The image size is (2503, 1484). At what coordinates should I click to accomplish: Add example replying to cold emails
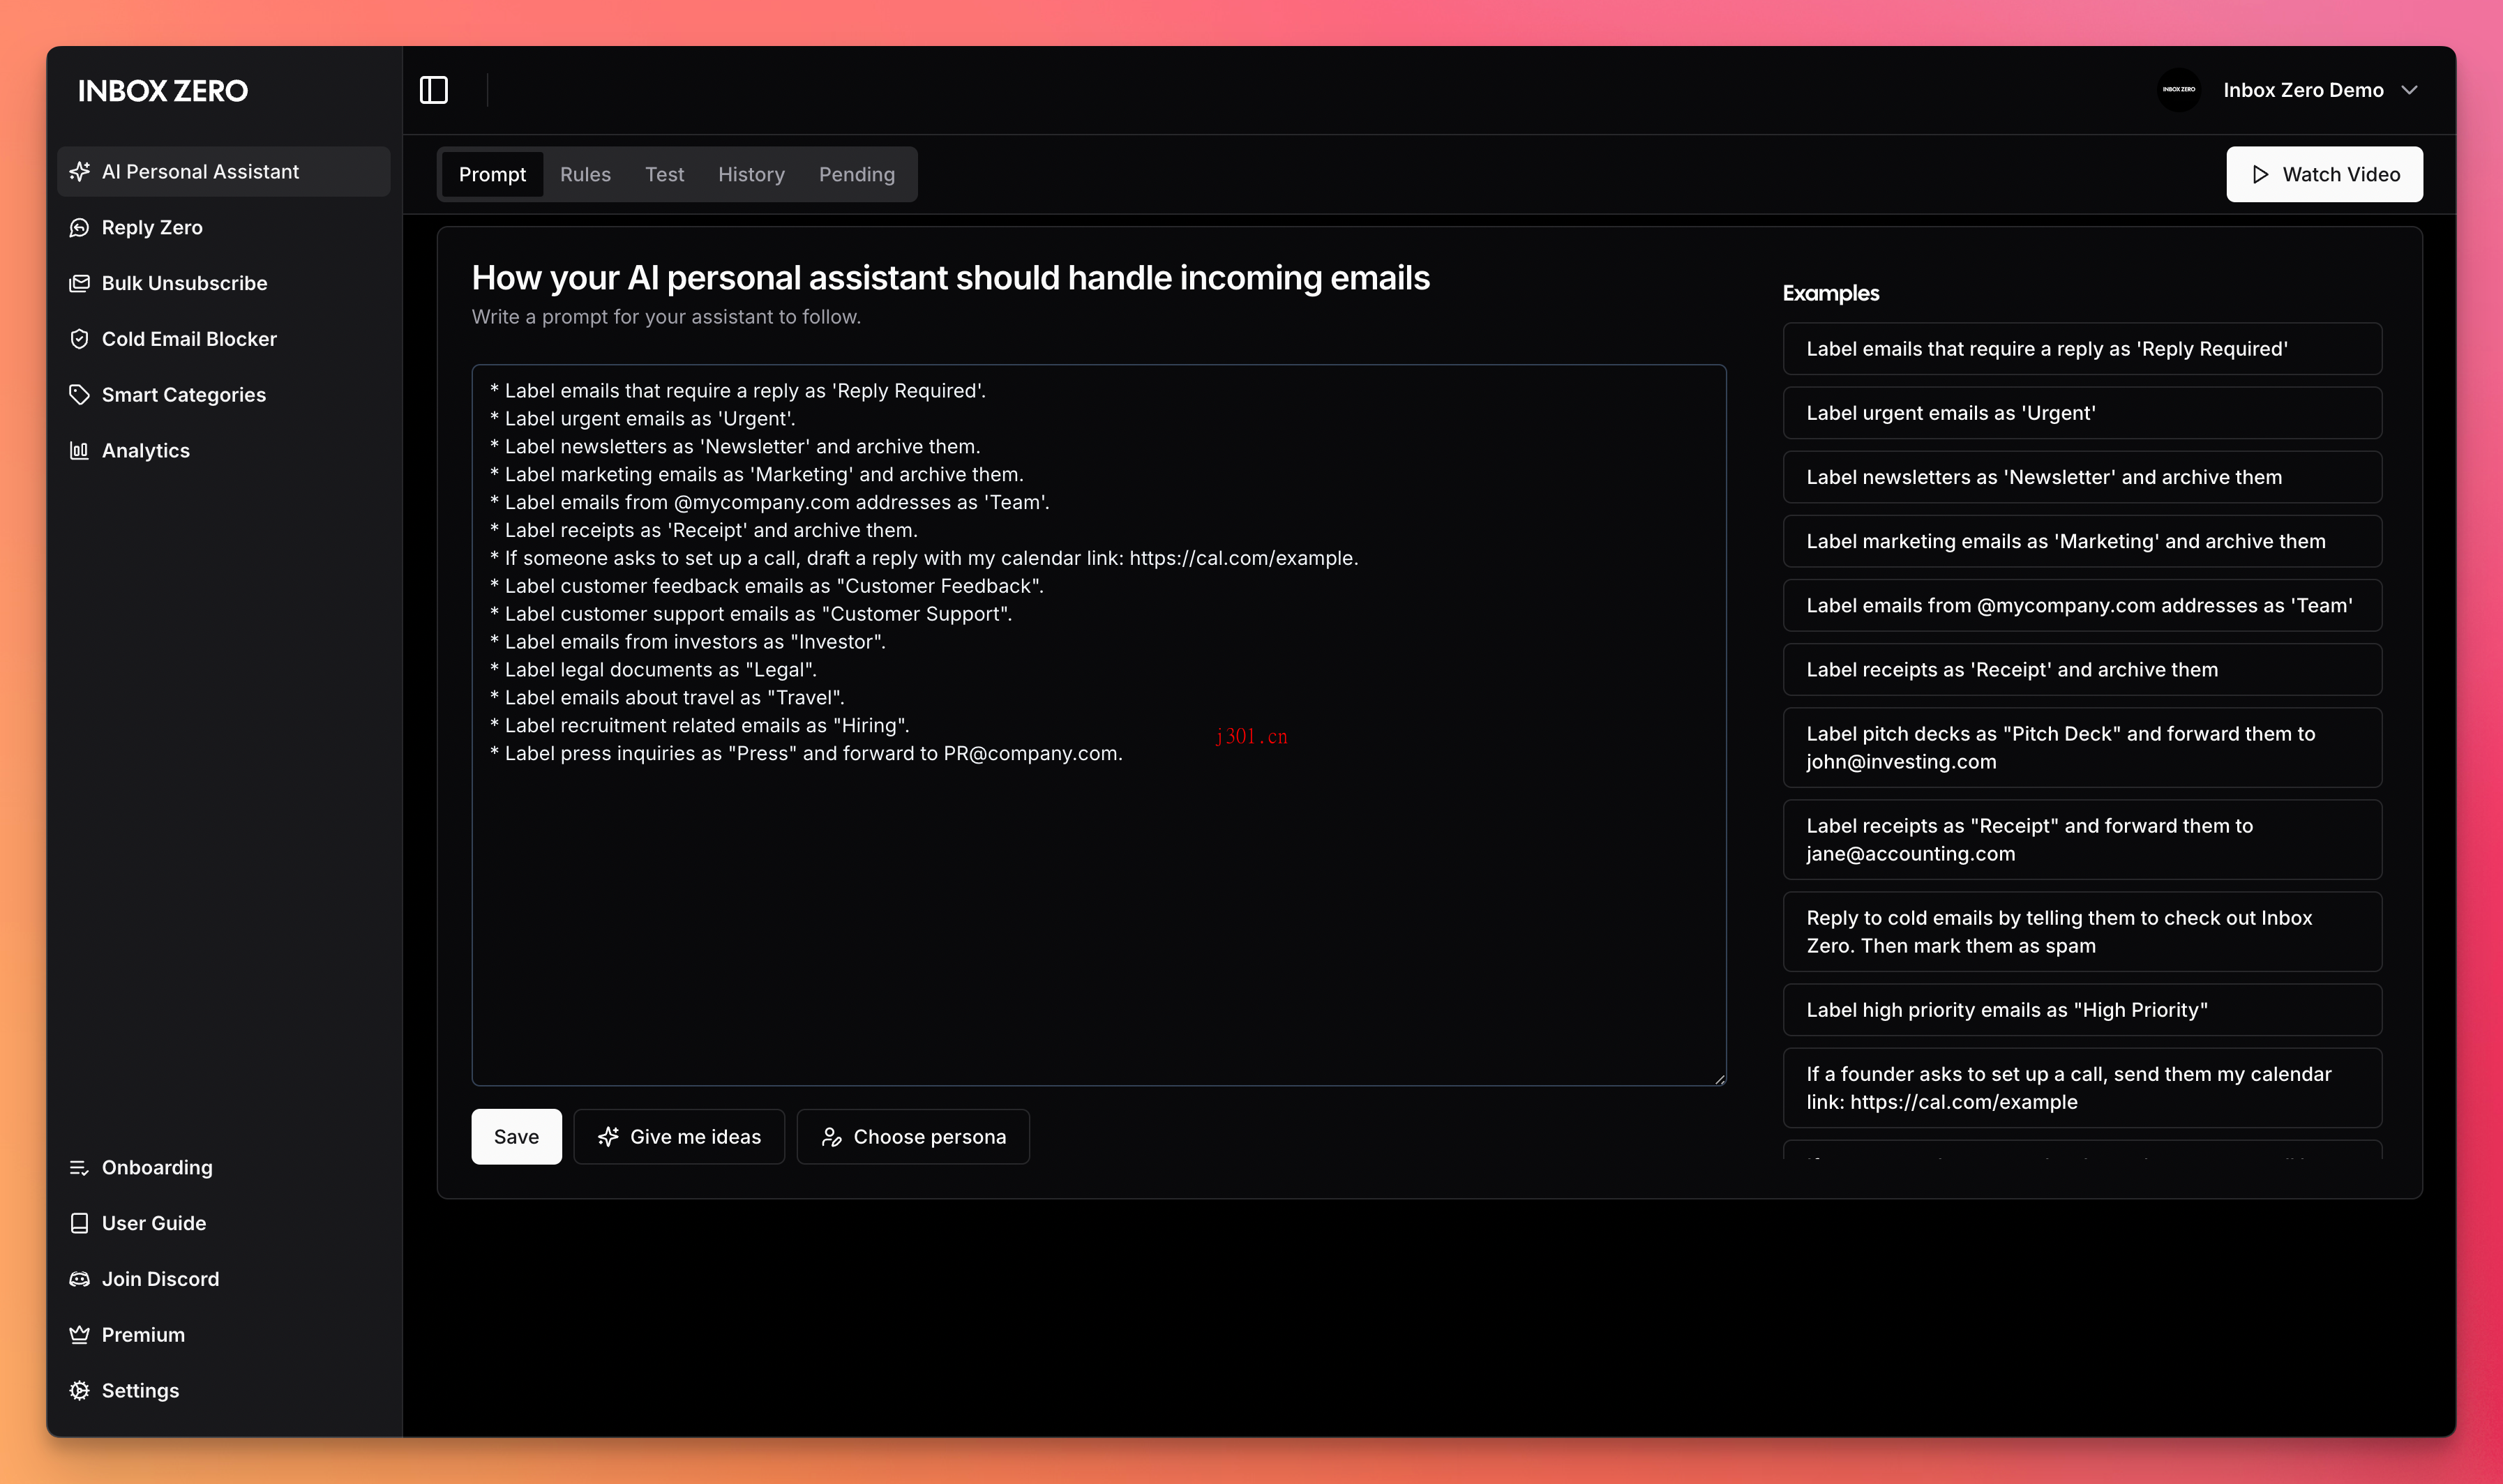point(2082,932)
